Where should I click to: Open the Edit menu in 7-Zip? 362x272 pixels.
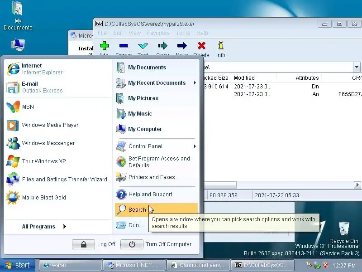(118, 33)
